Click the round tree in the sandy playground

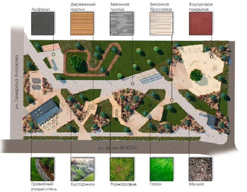click(196, 75)
